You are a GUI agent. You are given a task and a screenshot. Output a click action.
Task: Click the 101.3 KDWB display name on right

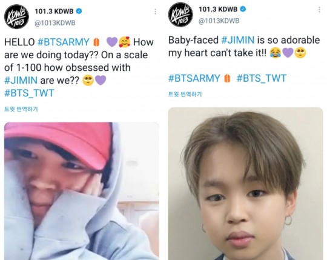218,9
